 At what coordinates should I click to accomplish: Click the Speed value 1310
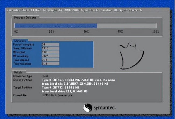coord(50,48)
